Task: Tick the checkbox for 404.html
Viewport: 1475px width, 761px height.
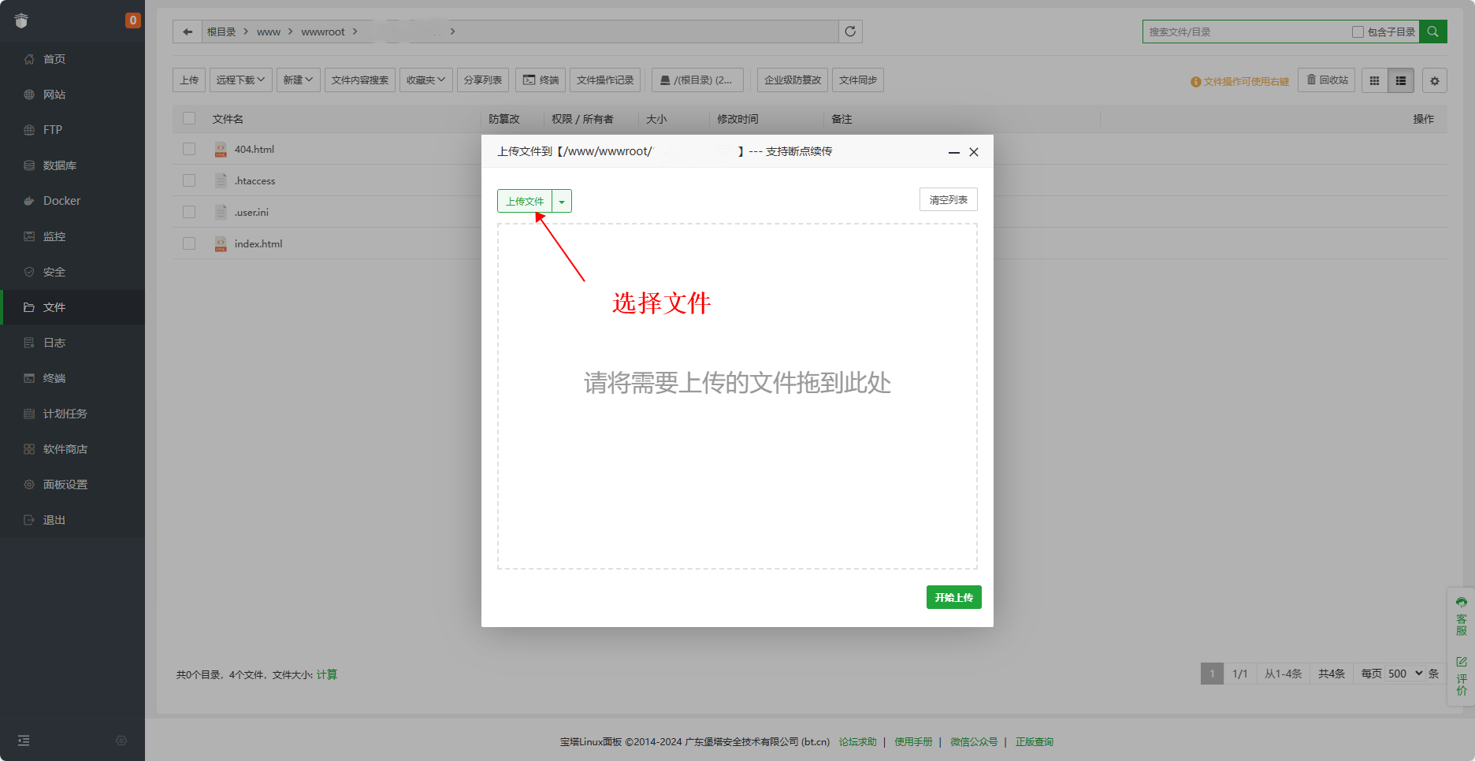Action: point(189,149)
